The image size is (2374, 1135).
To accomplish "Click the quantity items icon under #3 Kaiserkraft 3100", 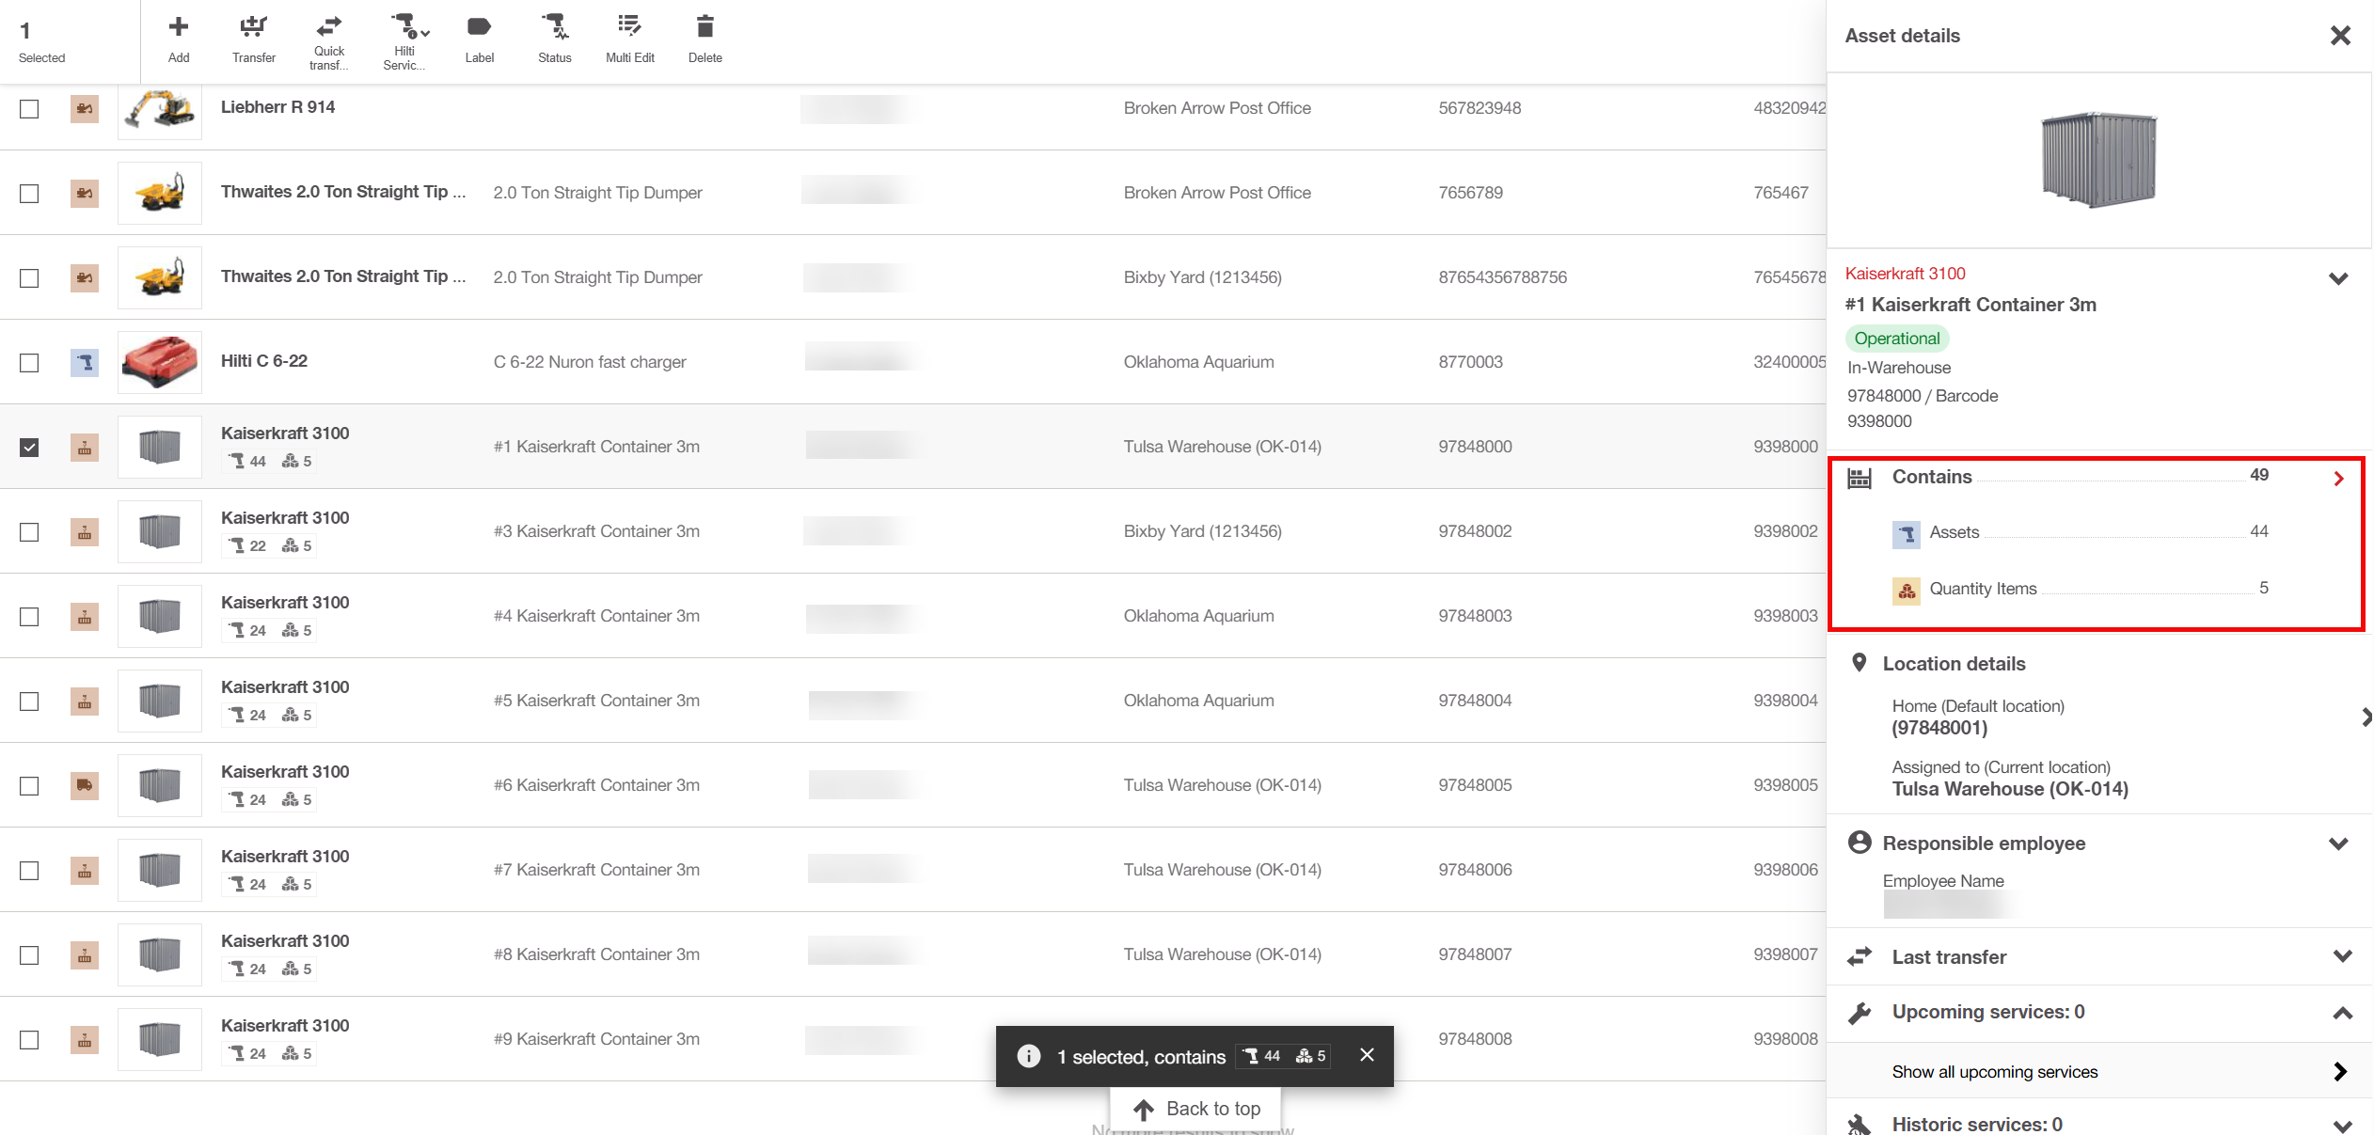I will [x=291, y=545].
